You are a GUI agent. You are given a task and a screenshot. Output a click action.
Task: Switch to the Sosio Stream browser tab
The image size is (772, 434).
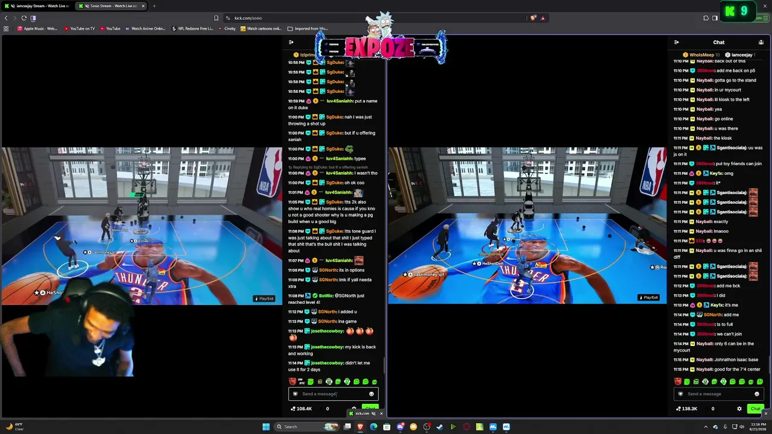(x=111, y=6)
